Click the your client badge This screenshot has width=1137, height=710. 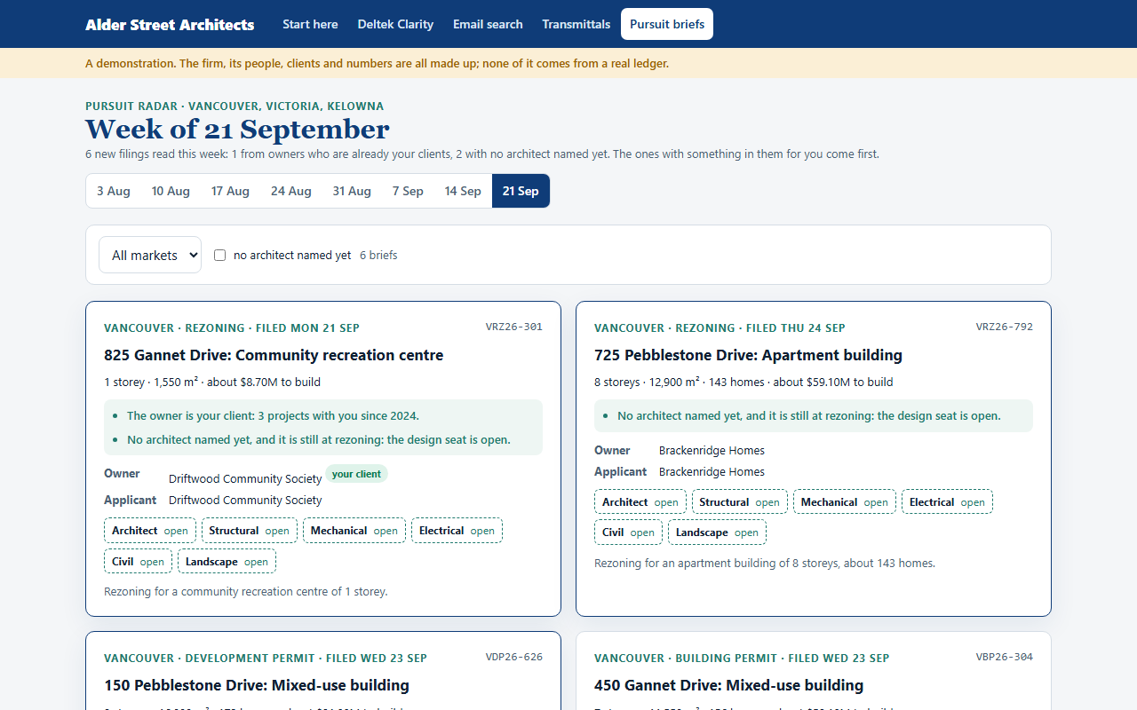coord(356,474)
